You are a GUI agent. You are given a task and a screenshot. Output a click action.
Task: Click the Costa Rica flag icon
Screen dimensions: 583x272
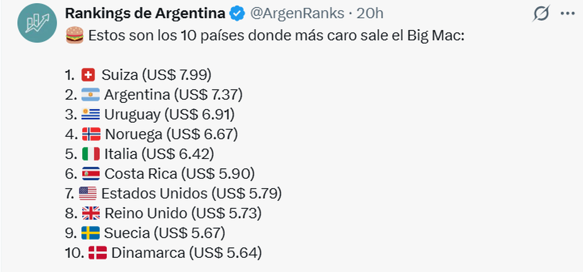pyautogui.click(x=91, y=173)
